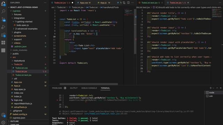Select the zsh terminal session
The width and height of the screenshot is (223, 125).
point(214,96)
